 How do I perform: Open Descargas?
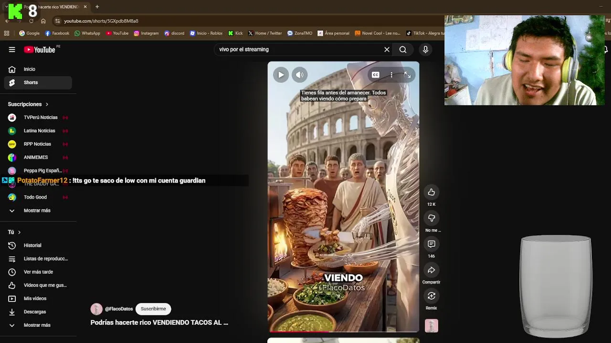click(x=38, y=312)
